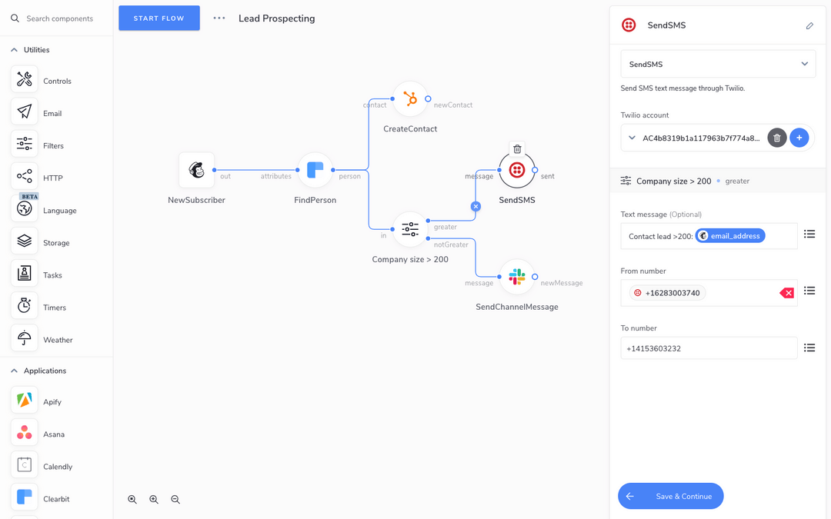
Task: Collapse the Utilities section
Action: [14, 49]
